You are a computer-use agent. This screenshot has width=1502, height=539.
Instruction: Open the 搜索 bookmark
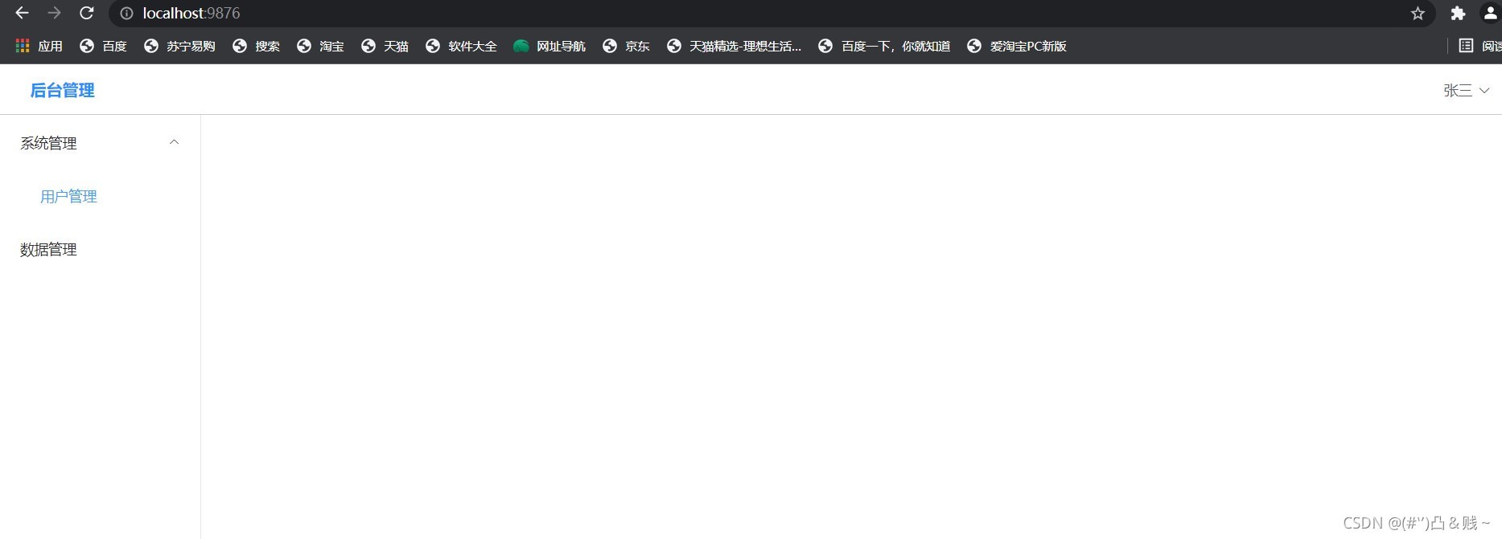(x=256, y=46)
